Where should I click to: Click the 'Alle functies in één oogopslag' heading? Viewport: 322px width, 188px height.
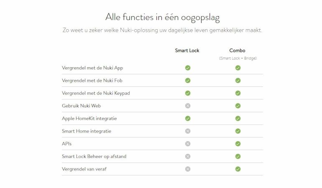click(x=163, y=18)
